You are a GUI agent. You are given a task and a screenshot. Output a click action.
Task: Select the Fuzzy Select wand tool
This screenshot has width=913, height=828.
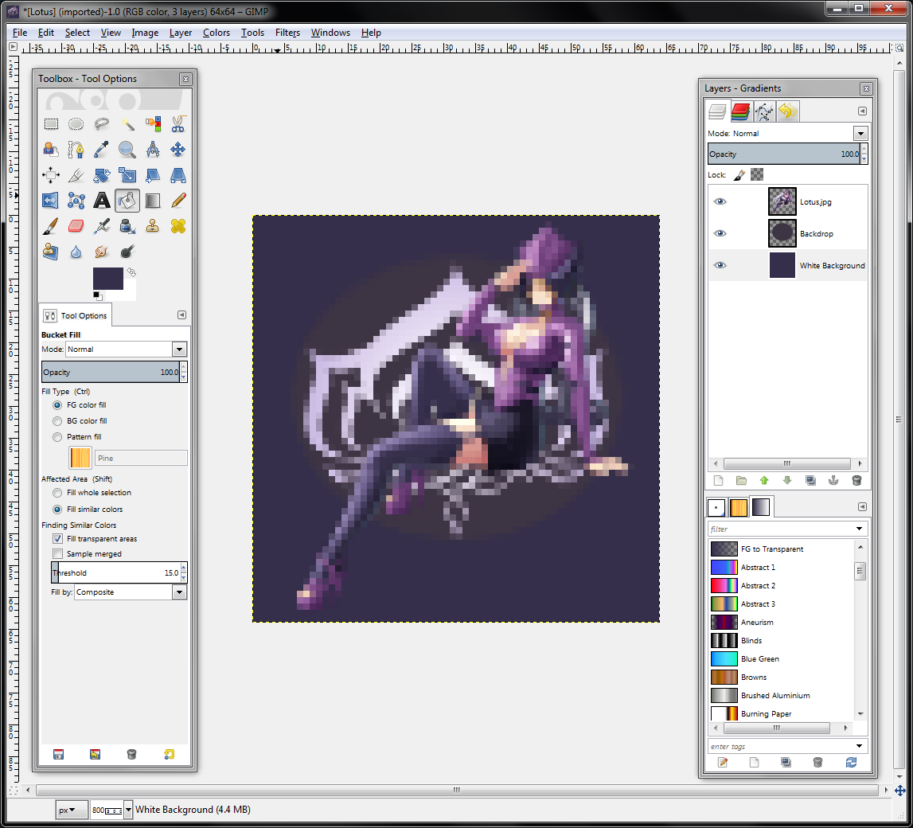(x=127, y=124)
